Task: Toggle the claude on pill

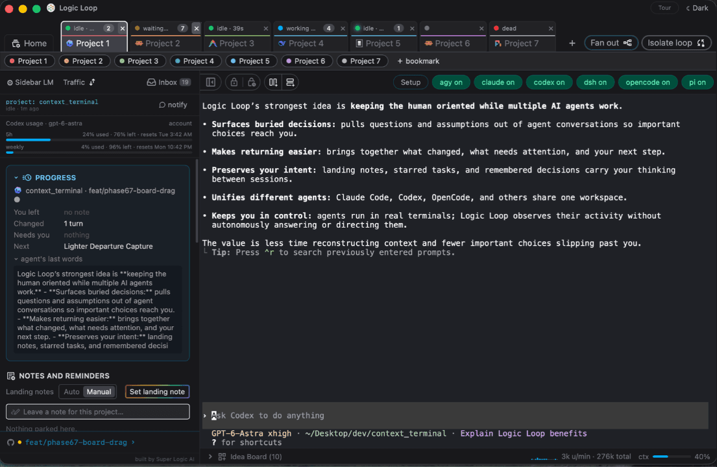Action: pos(498,82)
